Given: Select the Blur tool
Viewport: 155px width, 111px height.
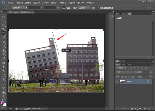Looking at the screenshot, I should tap(4, 67).
